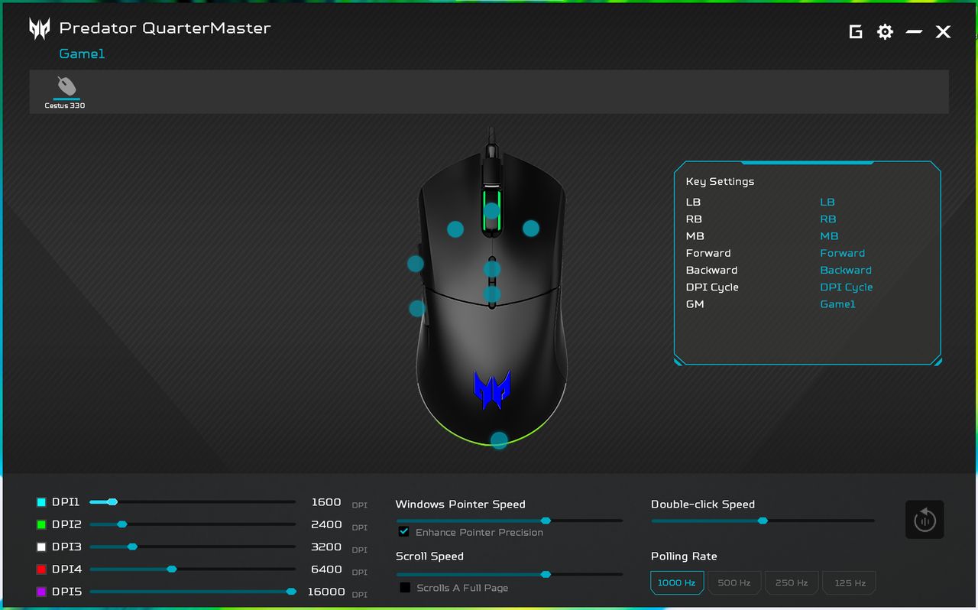This screenshot has width=978, height=610.
Task: Click the GM label in Key Settings
Action: [695, 304]
